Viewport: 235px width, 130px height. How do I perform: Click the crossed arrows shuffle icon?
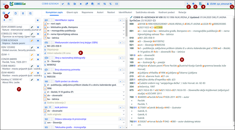pos(99,4)
